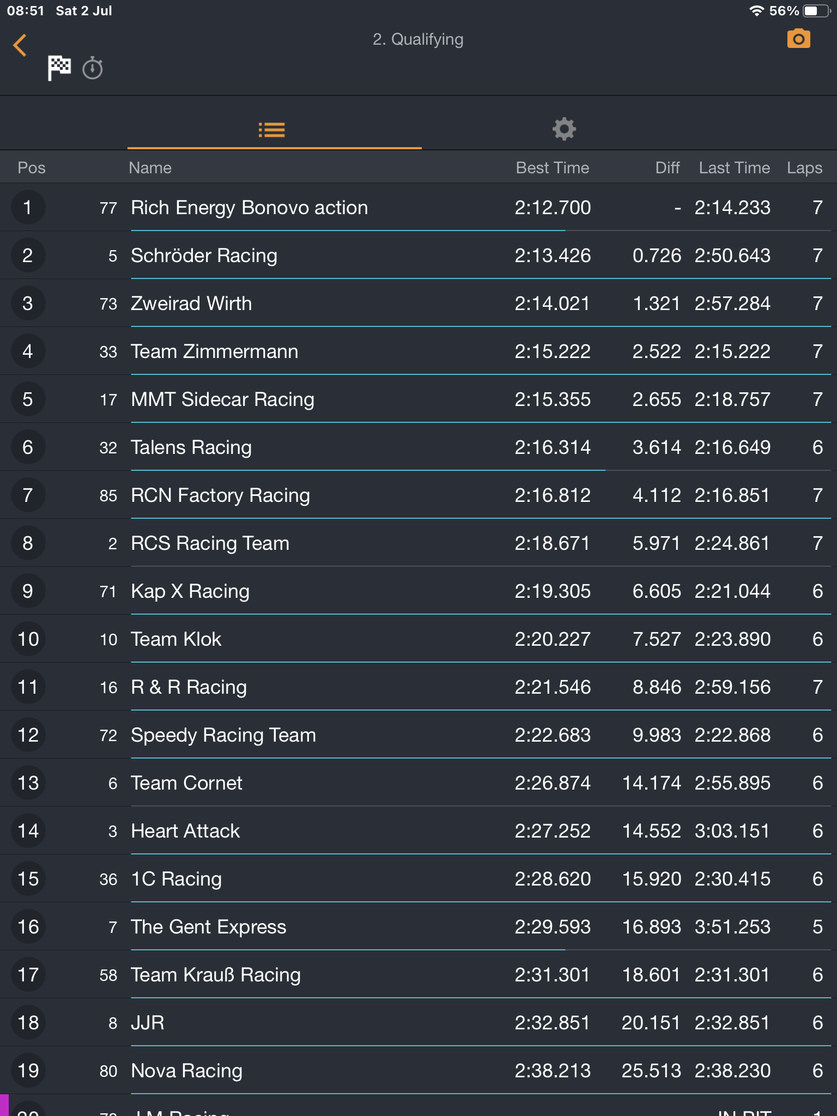
Task: Open the stopwatch timing view
Action: (93, 69)
